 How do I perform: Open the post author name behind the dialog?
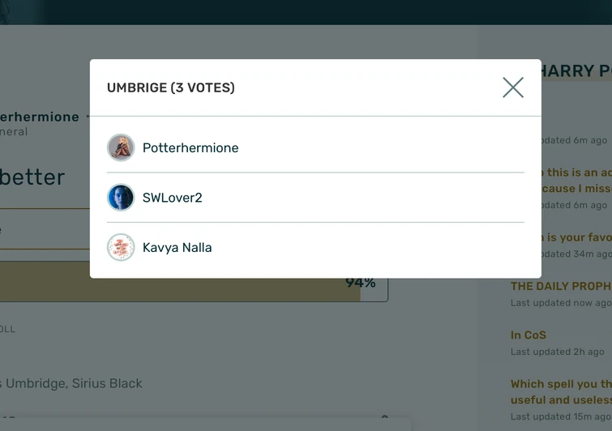[x=41, y=117]
